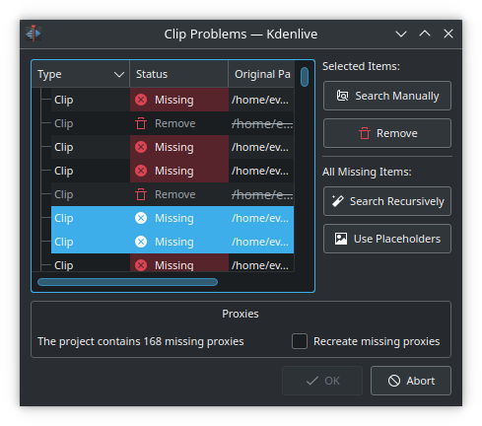Click the path in second highlighted row
Image resolution: width=482 pixels, height=426 pixels.
[260, 242]
